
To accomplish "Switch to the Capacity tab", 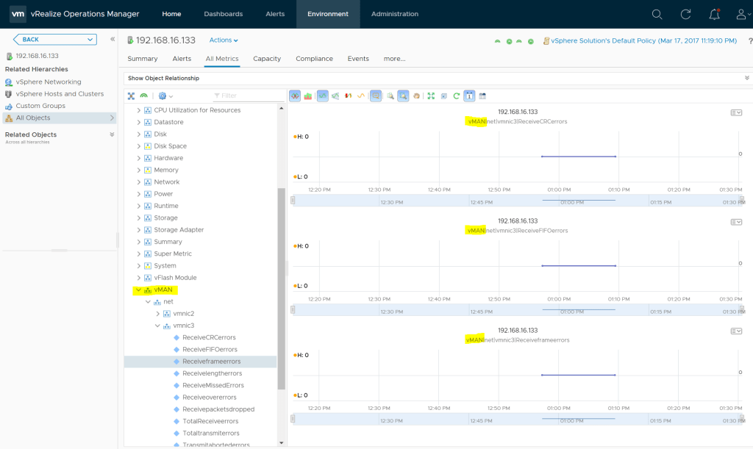I will (x=267, y=59).
